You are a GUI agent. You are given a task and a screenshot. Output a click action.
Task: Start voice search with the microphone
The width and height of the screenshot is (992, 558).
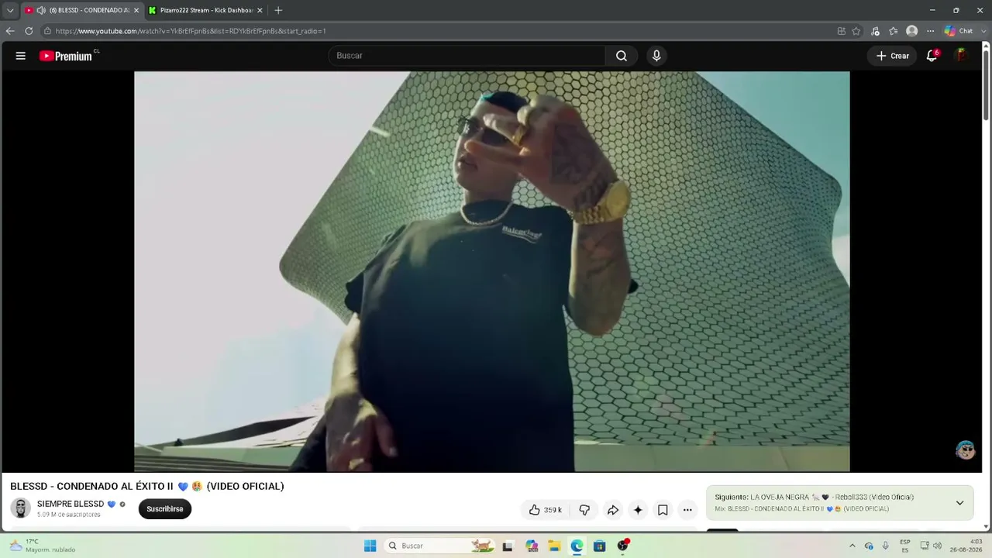point(656,56)
